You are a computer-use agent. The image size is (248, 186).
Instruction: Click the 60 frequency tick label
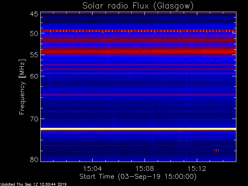[x=34, y=76]
